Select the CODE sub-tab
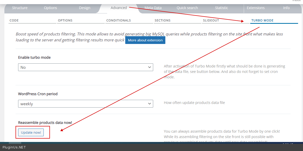The width and height of the screenshot is (303, 151). click(14, 20)
